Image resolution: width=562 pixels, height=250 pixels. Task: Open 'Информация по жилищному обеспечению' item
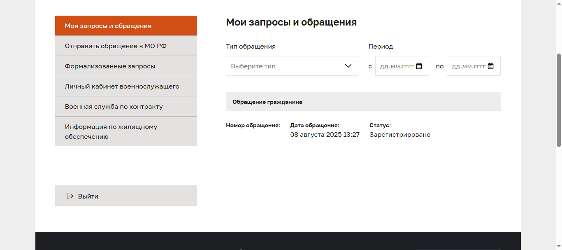click(126, 131)
